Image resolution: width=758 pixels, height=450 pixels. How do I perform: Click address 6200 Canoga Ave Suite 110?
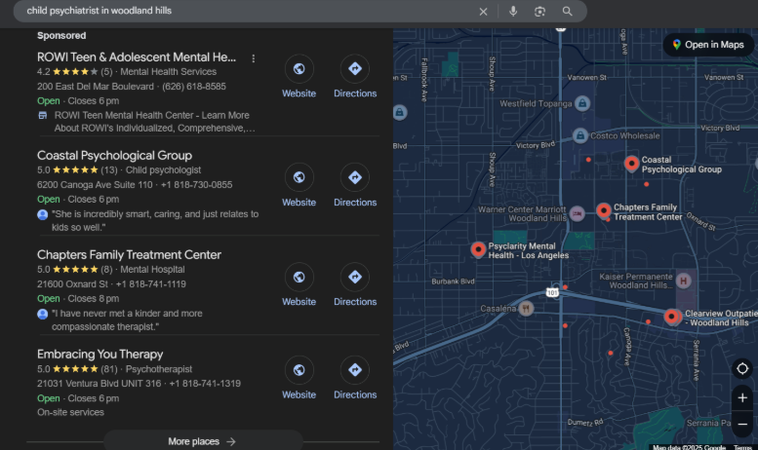[x=95, y=185]
